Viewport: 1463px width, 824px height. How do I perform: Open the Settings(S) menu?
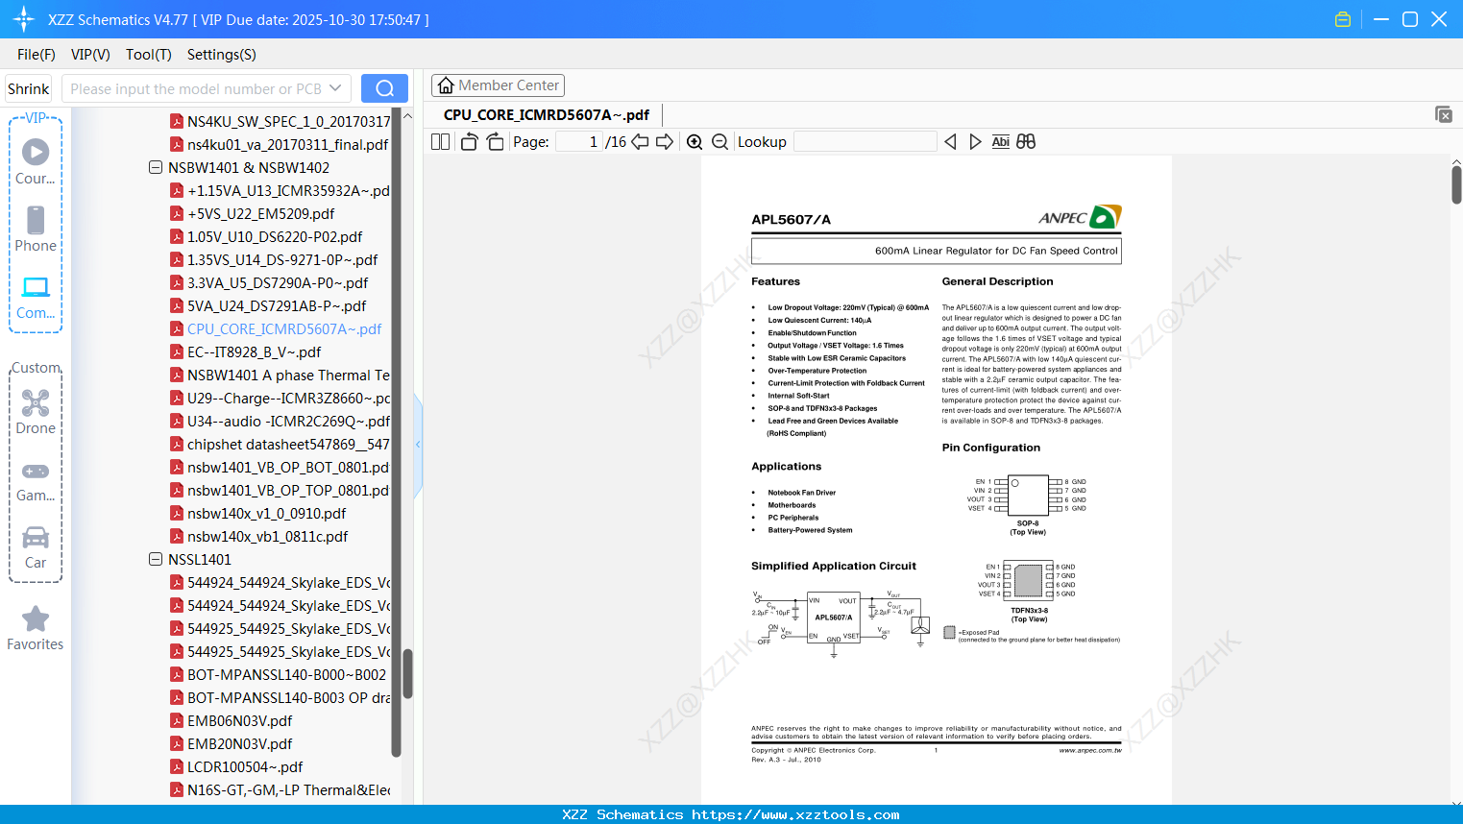pos(222,55)
